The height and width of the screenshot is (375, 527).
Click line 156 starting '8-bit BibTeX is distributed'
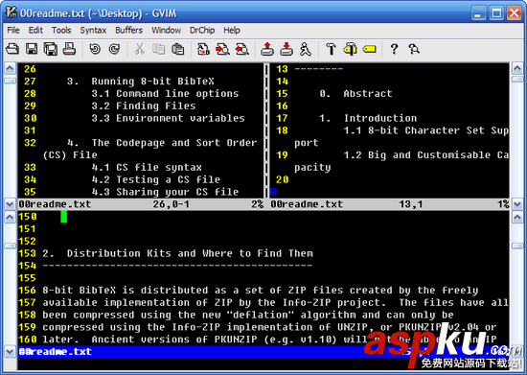pyautogui.click(x=260, y=291)
